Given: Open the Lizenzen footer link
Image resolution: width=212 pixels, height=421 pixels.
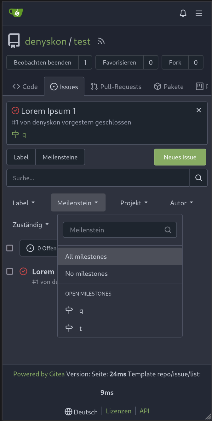Looking at the screenshot, I should 118,411.
